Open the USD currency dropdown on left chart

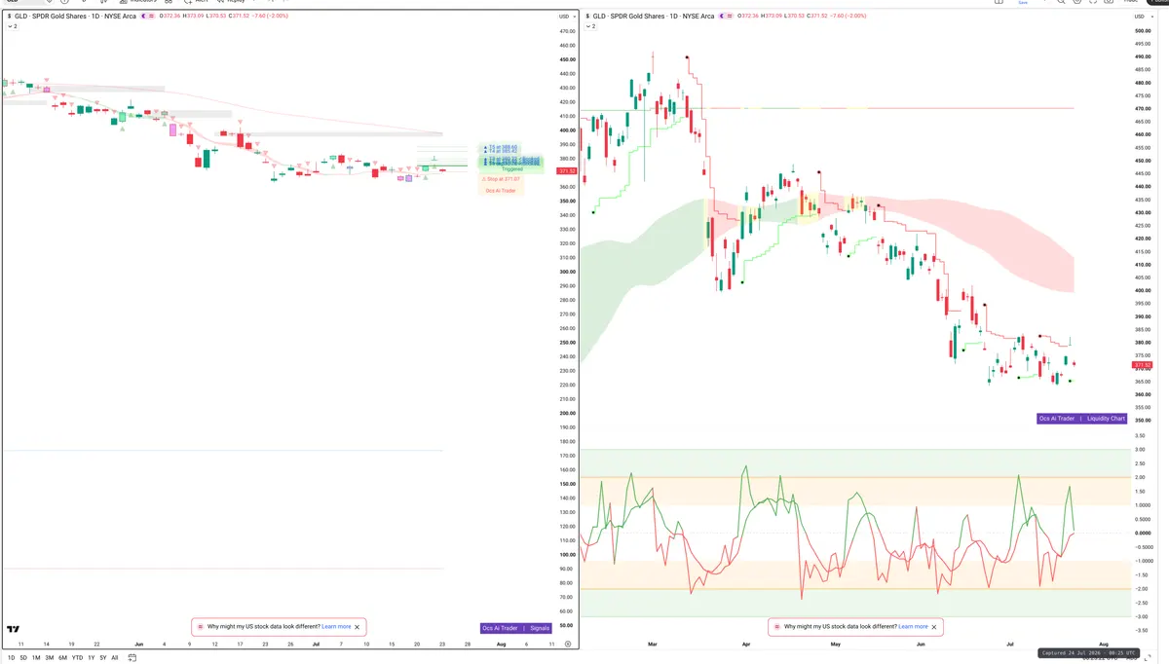[x=565, y=17]
